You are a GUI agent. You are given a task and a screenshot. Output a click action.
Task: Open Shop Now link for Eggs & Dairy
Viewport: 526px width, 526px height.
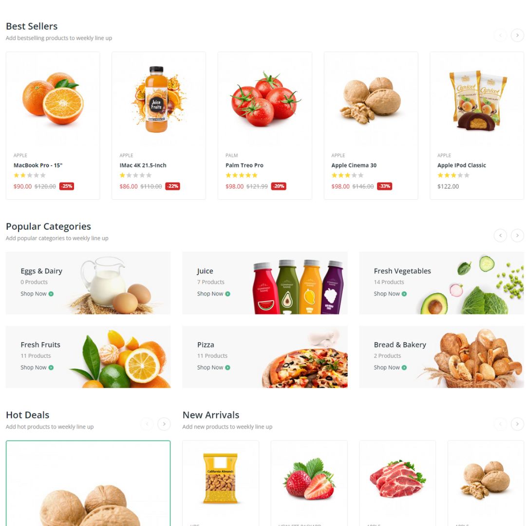tap(37, 294)
